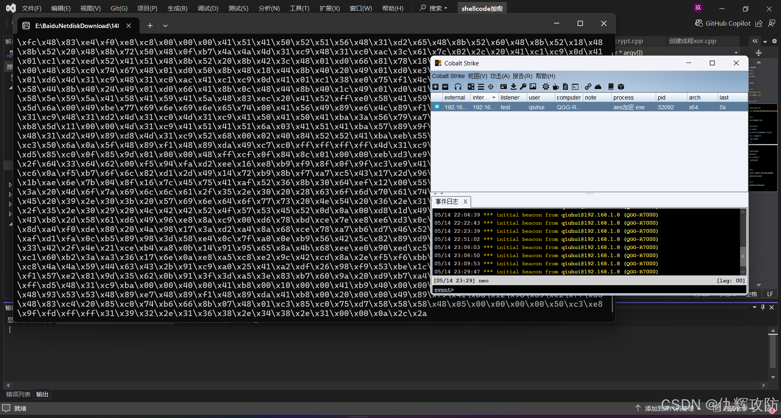Click the cloud Manage web server icon

(x=598, y=87)
